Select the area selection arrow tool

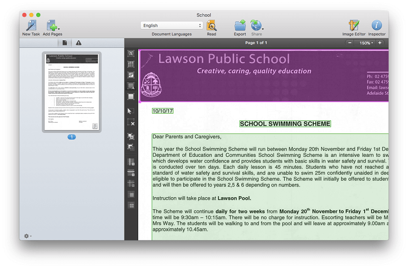(131, 111)
